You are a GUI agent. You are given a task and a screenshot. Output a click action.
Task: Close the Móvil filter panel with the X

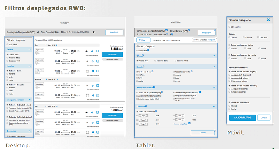(268, 20)
